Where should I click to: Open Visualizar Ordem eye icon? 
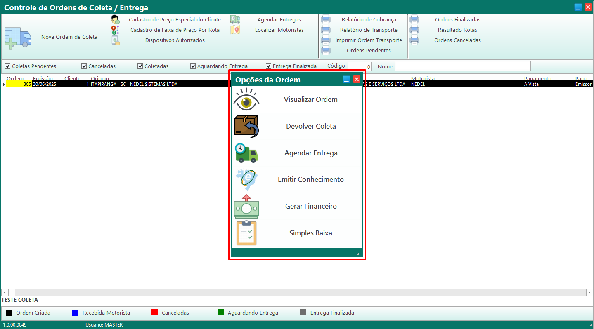246,100
